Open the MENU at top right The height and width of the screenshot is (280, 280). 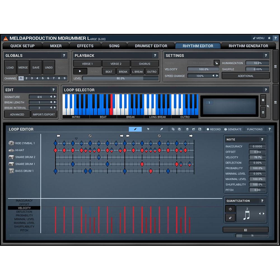tap(258, 38)
